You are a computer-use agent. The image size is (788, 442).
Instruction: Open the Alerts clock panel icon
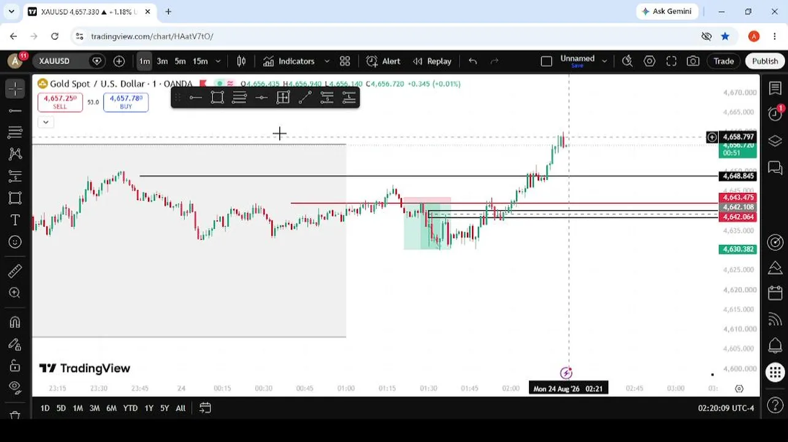pos(775,114)
